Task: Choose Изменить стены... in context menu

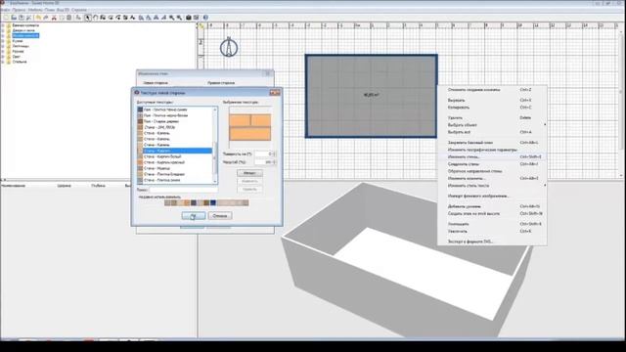Action: [x=493, y=156]
